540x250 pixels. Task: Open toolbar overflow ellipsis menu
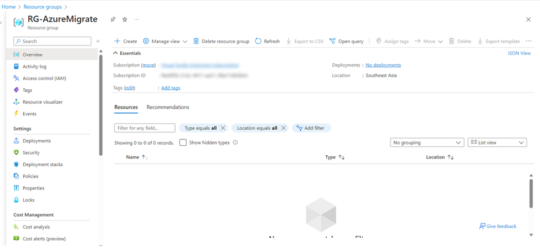(528, 42)
